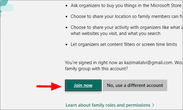Click the bullet before Choose to share your location
Screen dimensions: 183x110
pyautogui.click(x=67, y=17)
